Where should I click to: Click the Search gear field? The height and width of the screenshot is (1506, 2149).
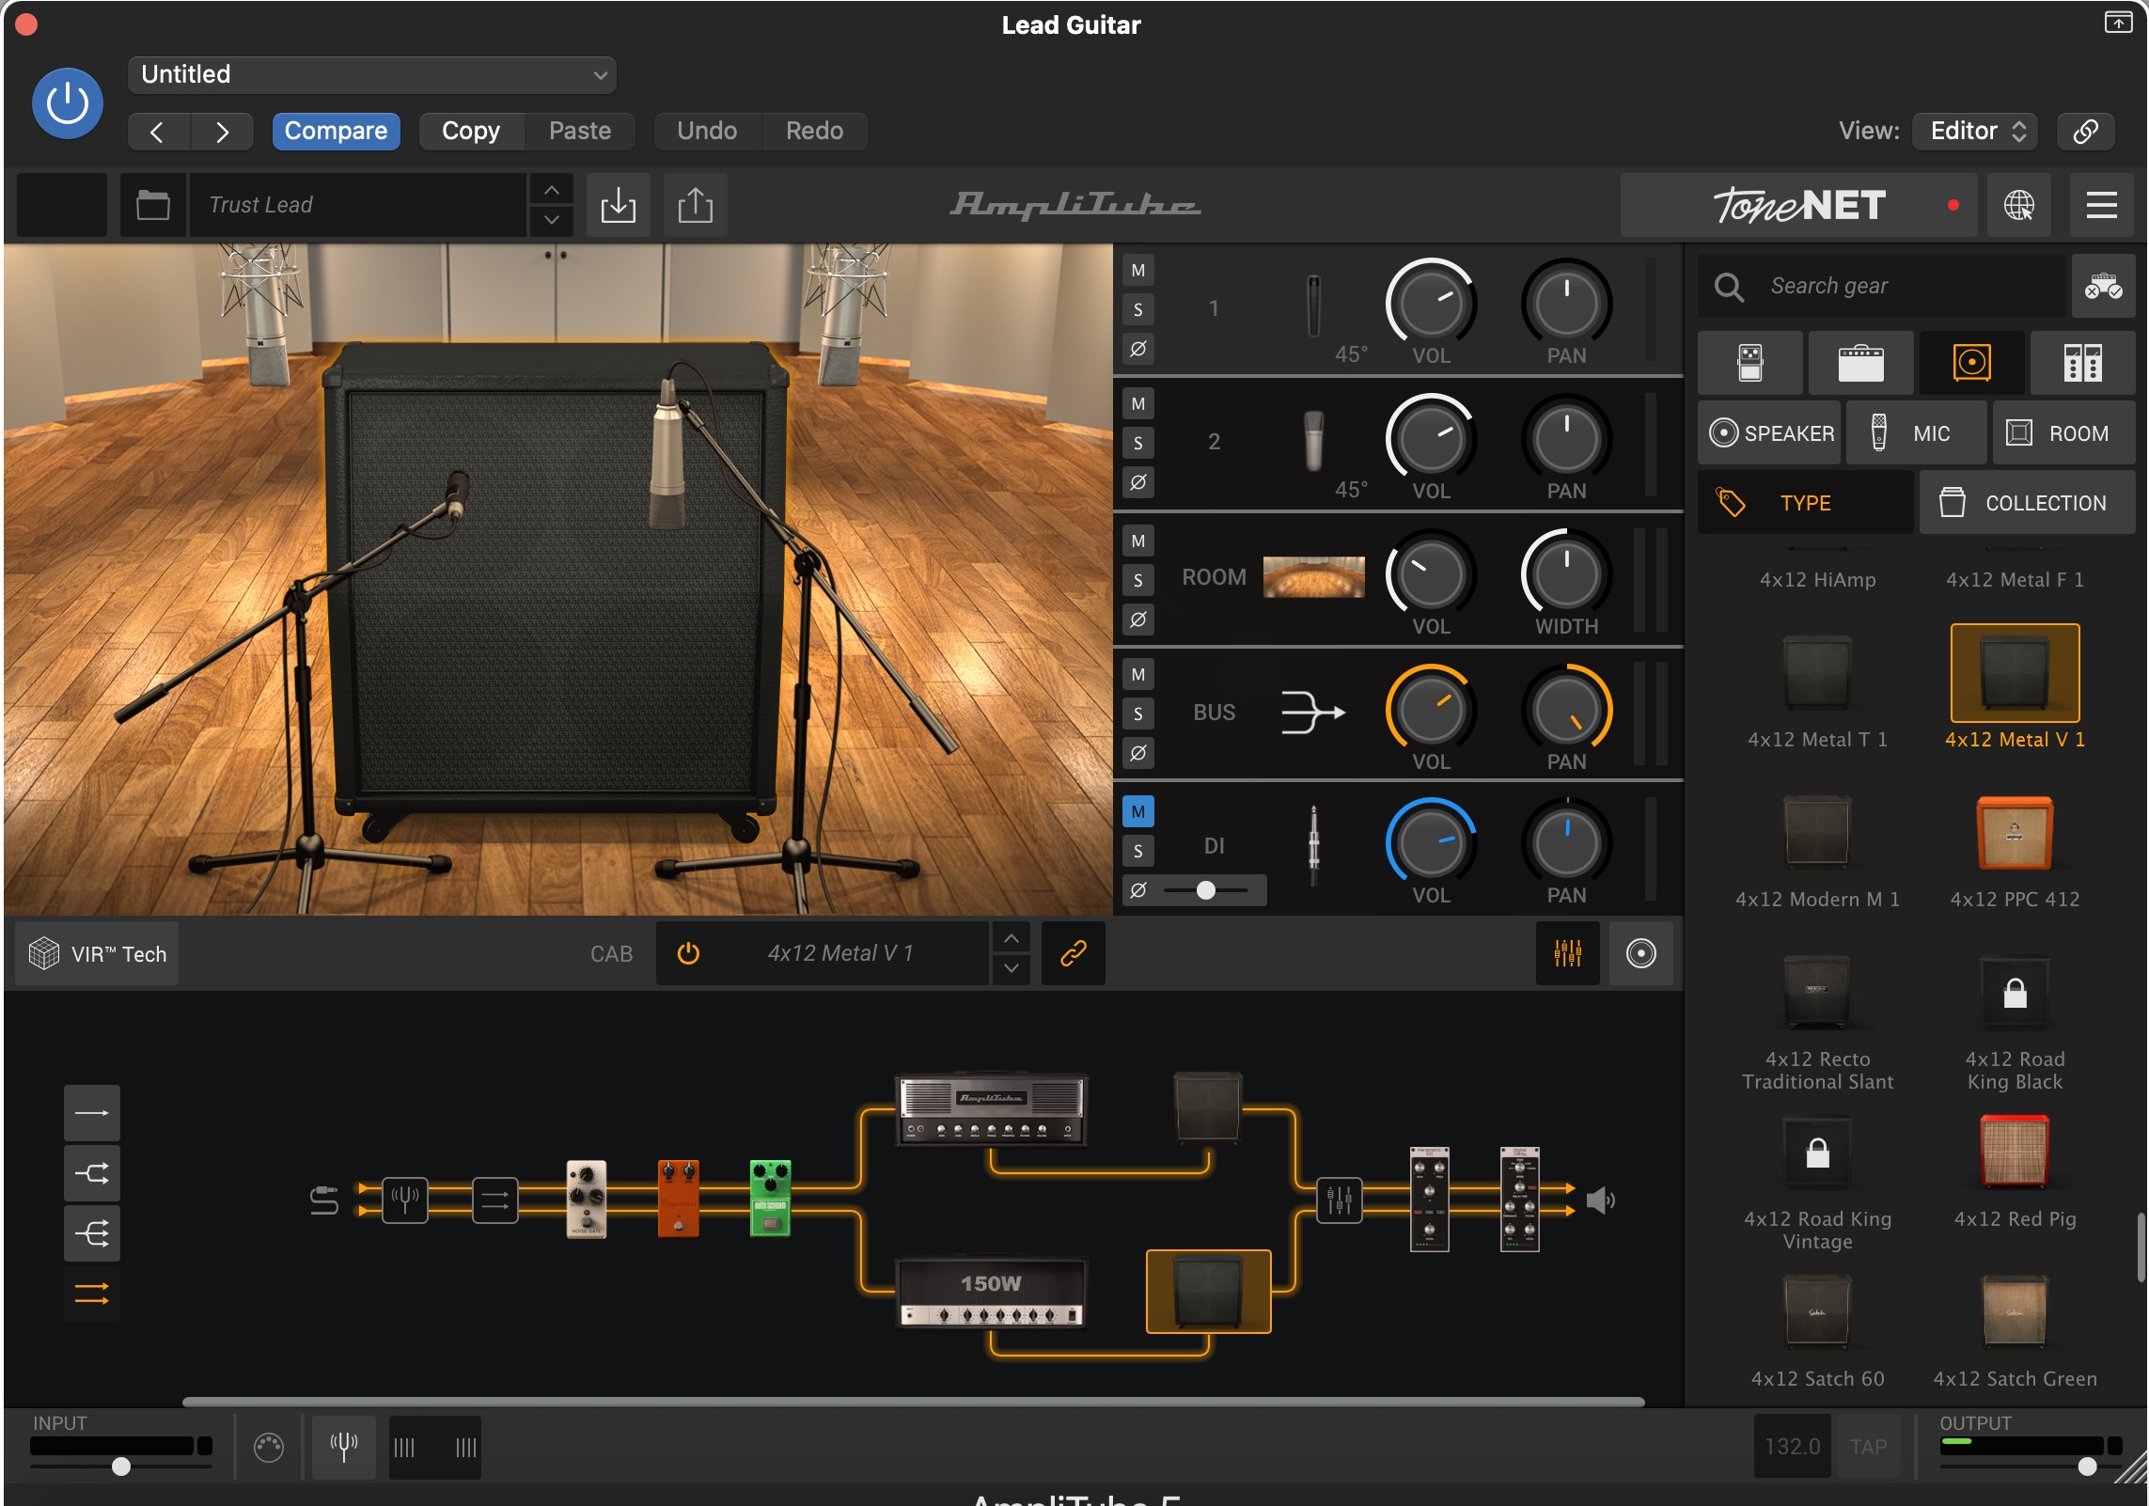tap(1882, 286)
